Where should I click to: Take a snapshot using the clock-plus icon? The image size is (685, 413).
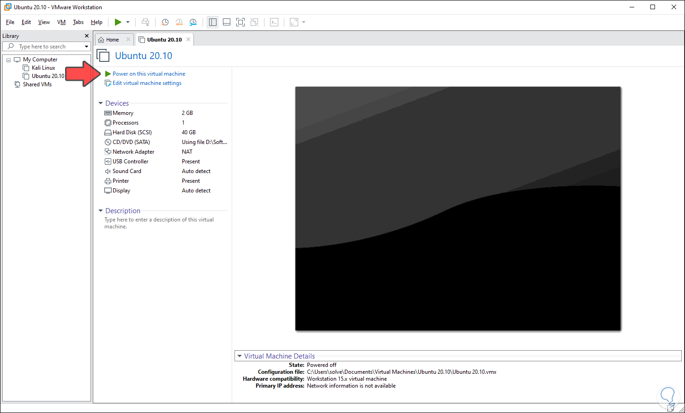pos(165,22)
